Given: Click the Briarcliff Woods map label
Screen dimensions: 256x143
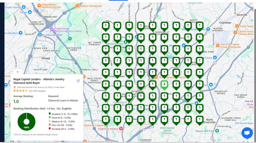Looking at the screenshot, I should pyautogui.click(x=221, y=92).
